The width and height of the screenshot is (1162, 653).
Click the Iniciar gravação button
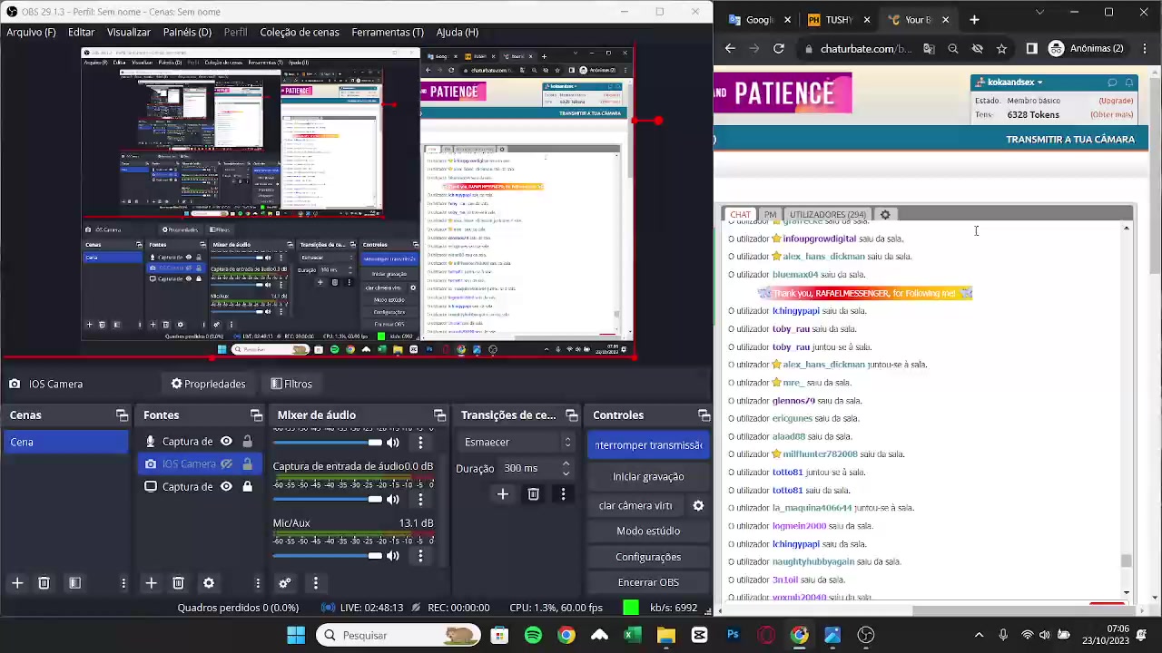click(648, 476)
